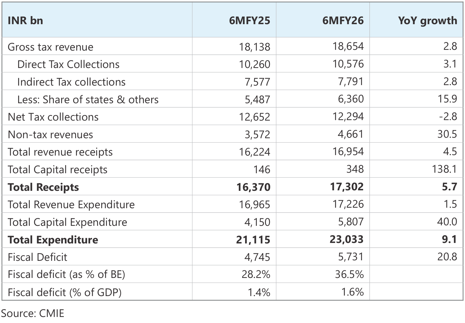Click the Indirect Tax collections 6MFY25 value 7,577

coord(257,82)
